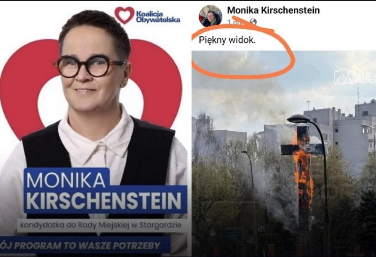Click the round black glasses on poster
The height and width of the screenshot is (257, 376).
89,66
